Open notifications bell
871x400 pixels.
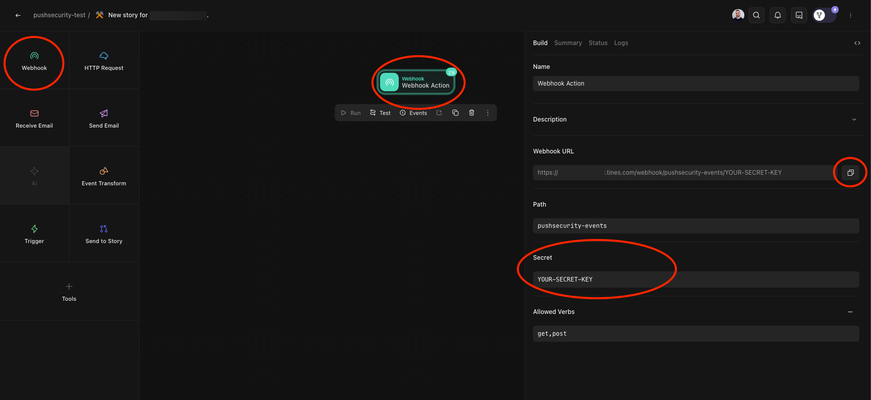click(778, 15)
